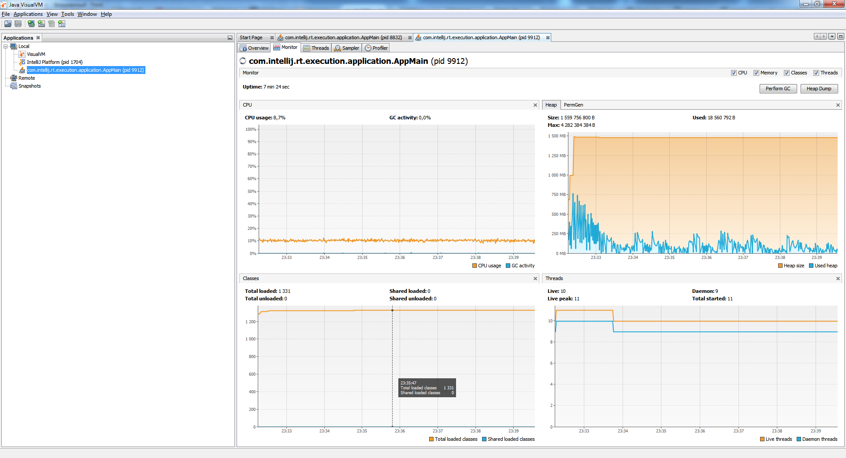Click the 23:35:47 marker on Classes chart
Screen dimensions: 846x458
pos(392,310)
